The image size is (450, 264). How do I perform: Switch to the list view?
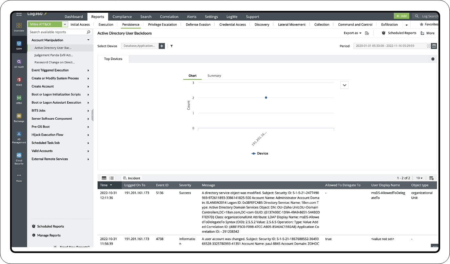pos(112,178)
